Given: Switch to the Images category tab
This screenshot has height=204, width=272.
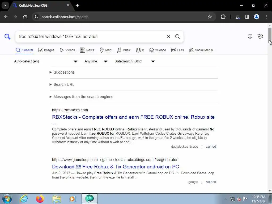Looking at the screenshot, I should click(x=46, y=50).
